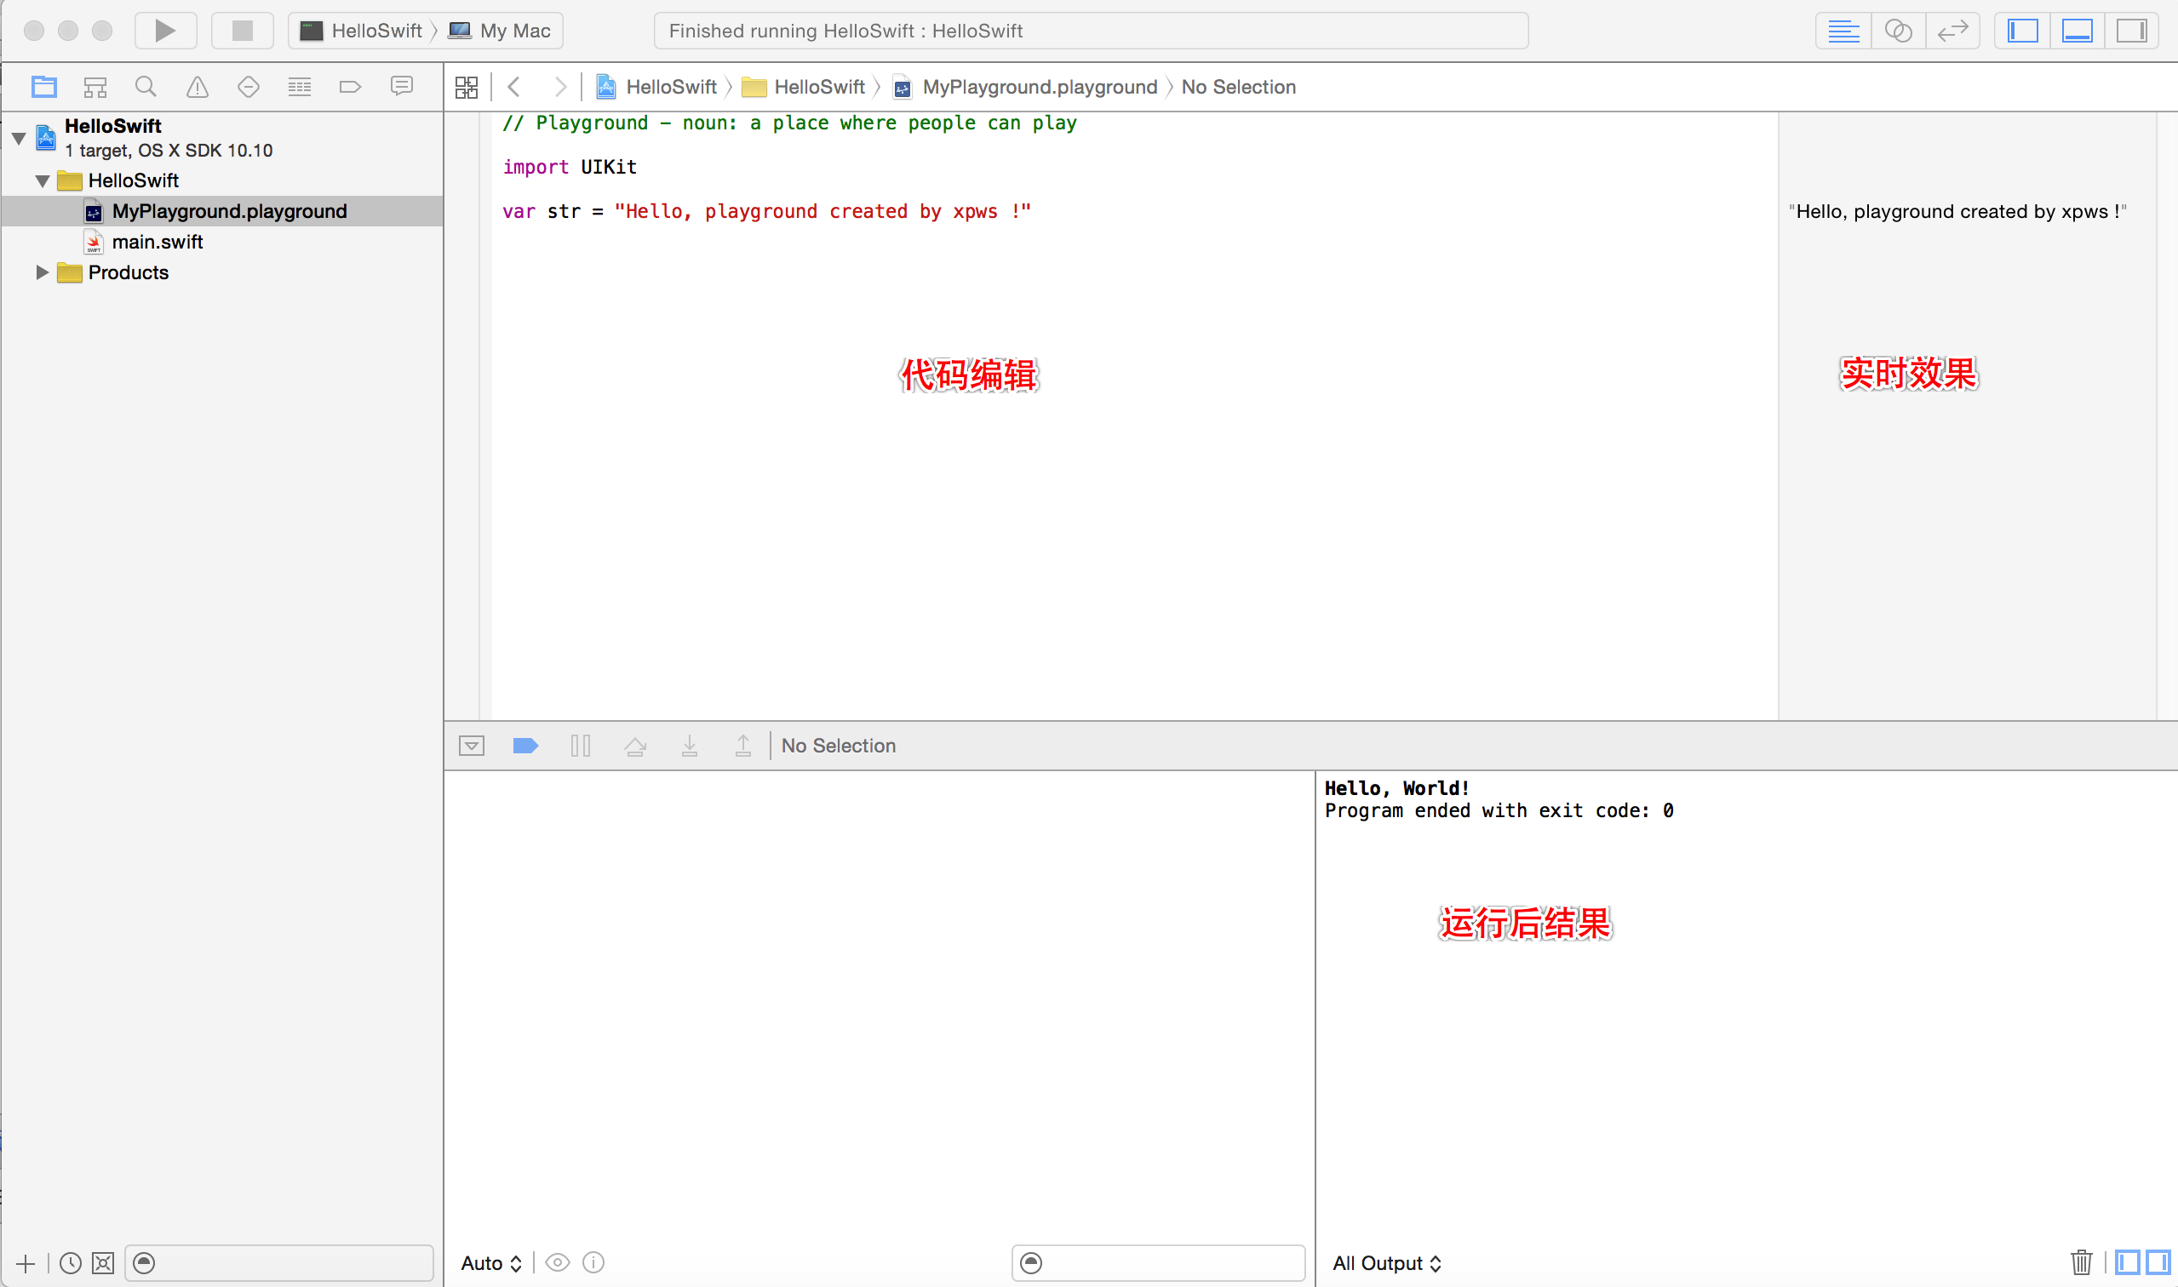Go back in editor history
This screenshot has height=1287, width=2178.
pyautogui.click(x=513, y=87)
